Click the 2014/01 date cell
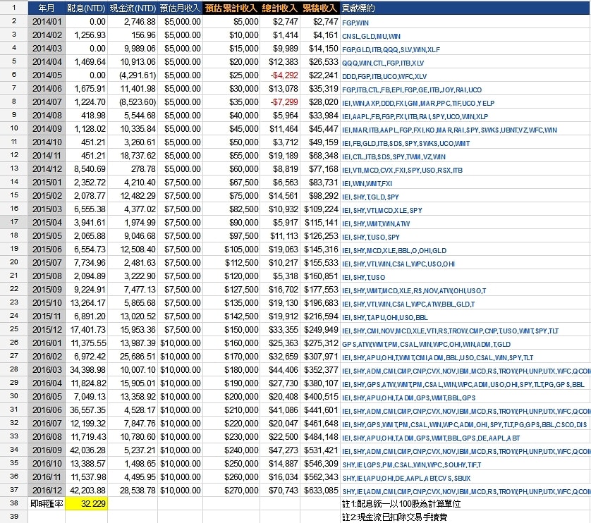 47,22
